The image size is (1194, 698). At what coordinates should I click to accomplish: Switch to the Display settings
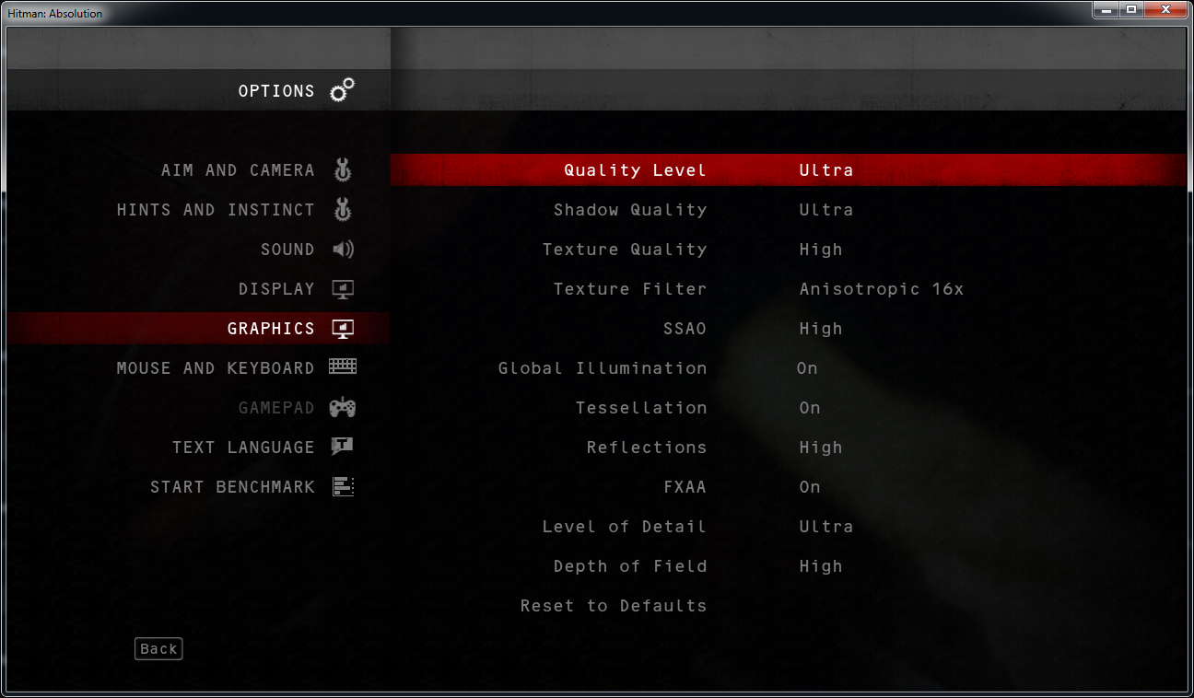(x=276, y=289)
